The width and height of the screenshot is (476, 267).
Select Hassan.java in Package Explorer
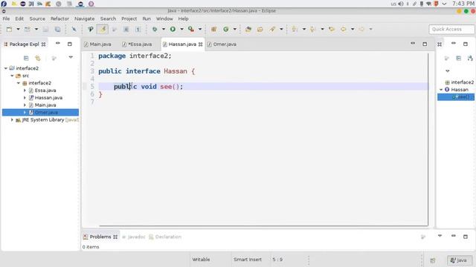48,98
